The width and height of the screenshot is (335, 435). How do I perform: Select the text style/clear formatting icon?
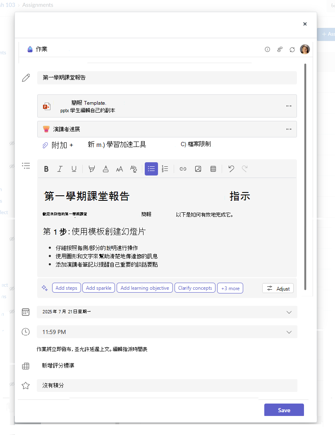point(134,169)
